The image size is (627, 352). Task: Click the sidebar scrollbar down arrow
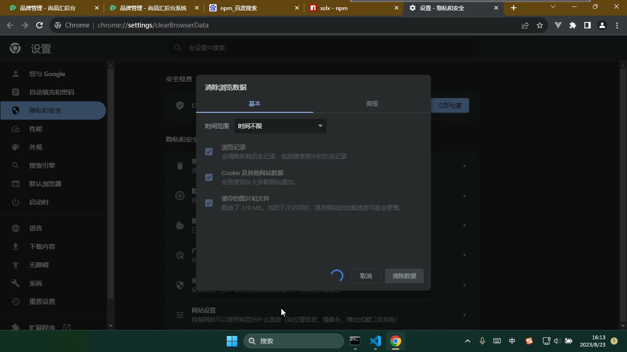pos(111,326)
